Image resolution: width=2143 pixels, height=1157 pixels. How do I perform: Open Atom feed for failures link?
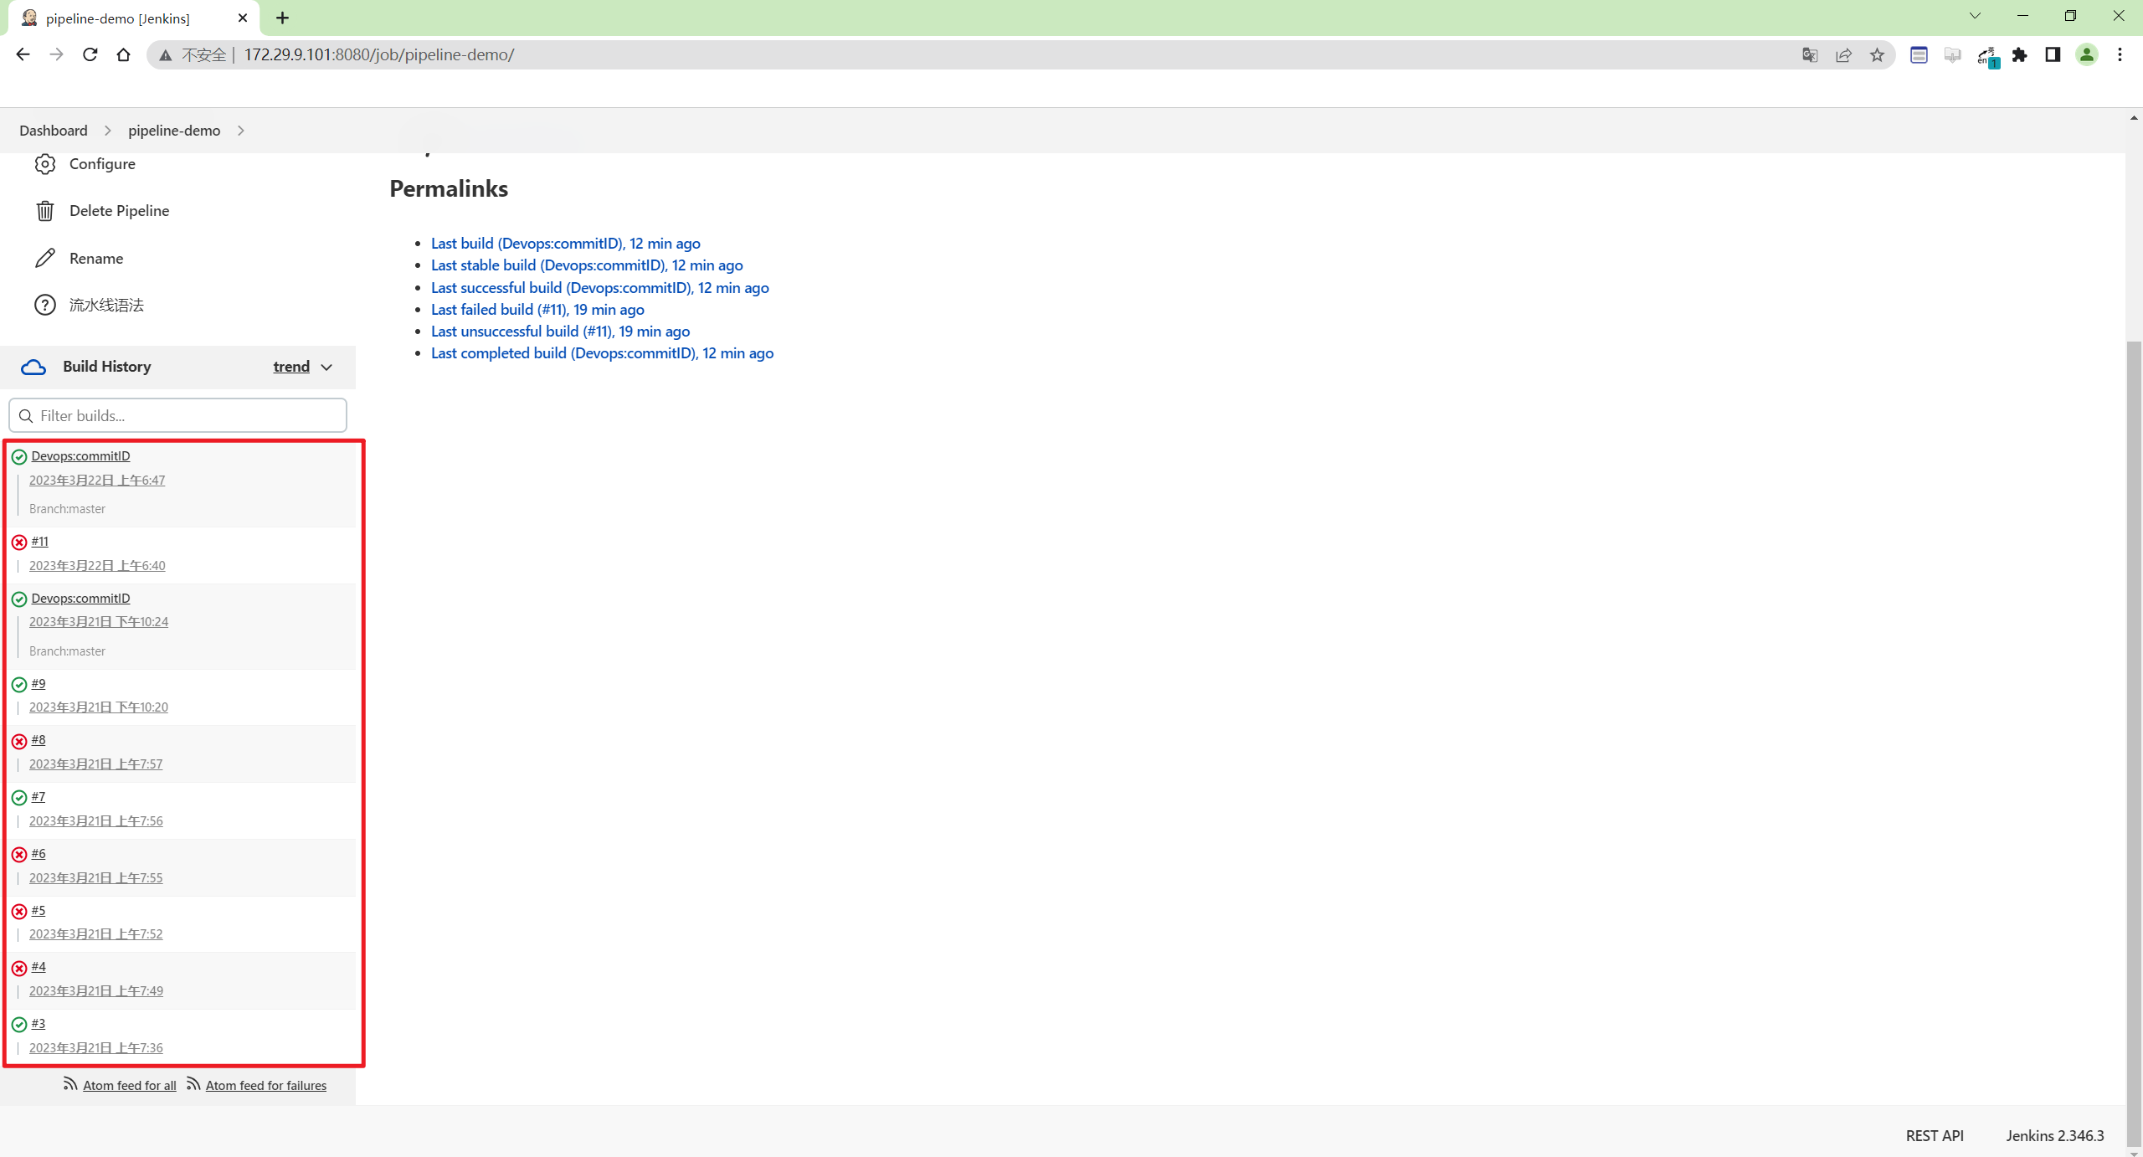click(266, 1086)
